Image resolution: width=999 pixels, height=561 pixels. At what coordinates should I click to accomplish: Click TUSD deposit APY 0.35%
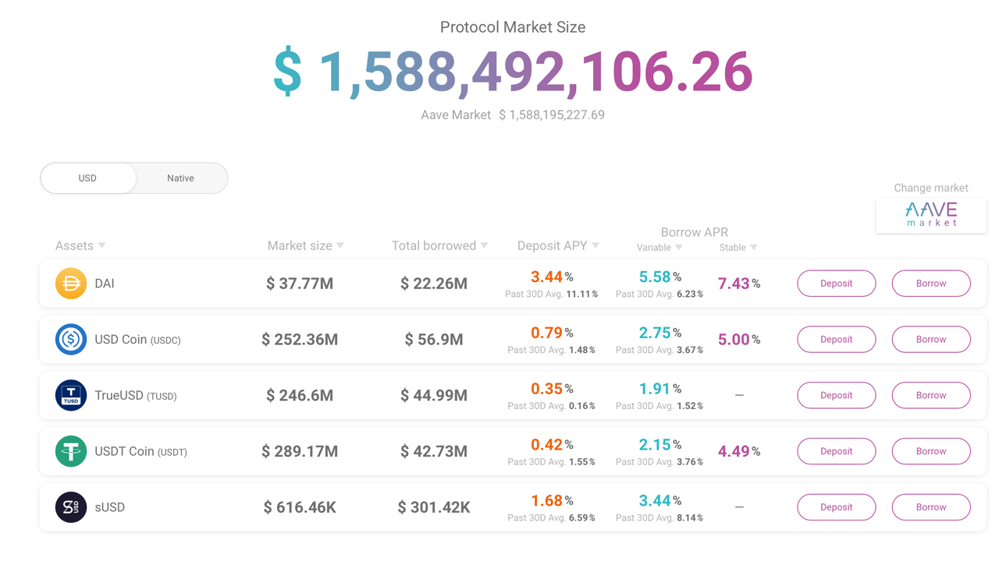click(x=552, y=388)
